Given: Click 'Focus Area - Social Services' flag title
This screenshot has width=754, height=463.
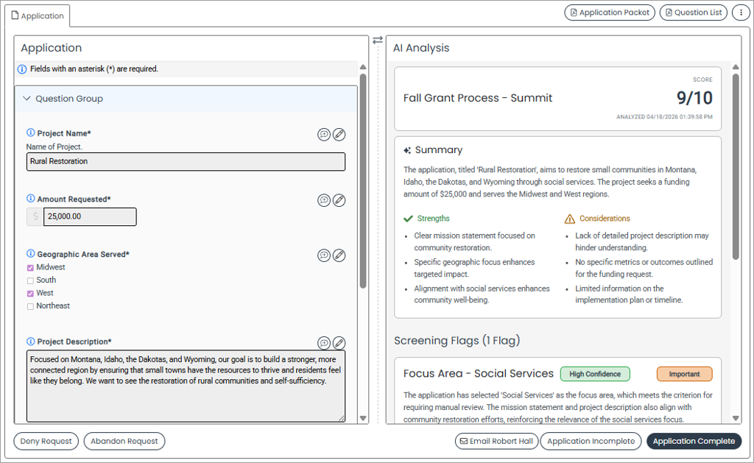Looking at the screenshot, I should pos(479,374).
